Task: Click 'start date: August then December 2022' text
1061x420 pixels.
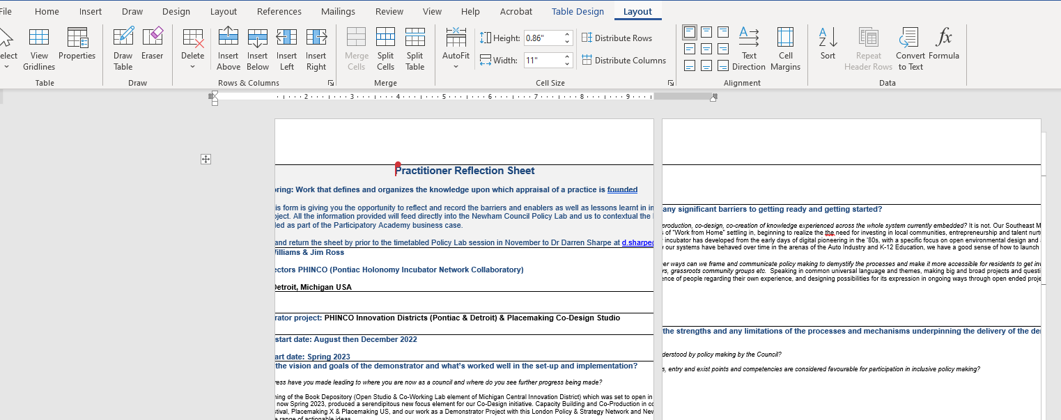Action: (x=346, y=340)
